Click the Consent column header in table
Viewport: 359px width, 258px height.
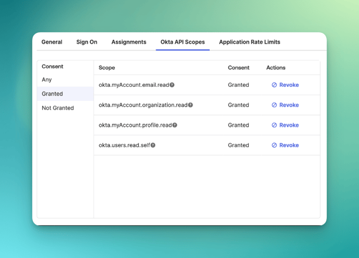click(x=238, y=68)
